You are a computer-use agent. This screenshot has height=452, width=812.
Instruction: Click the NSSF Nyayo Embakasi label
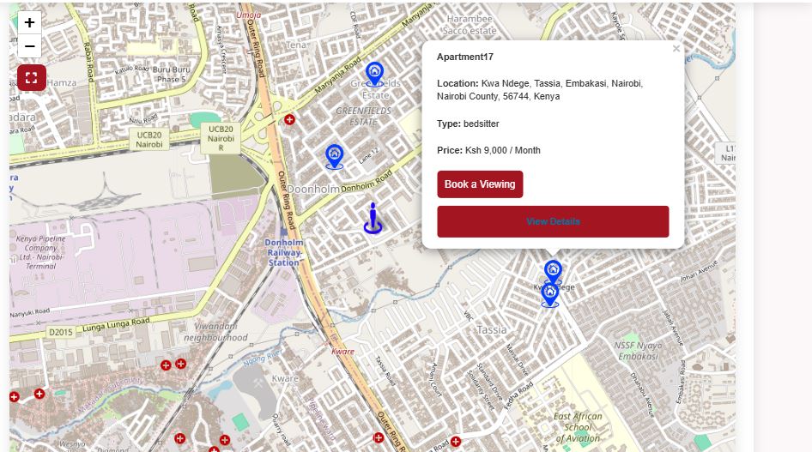[636, 350]
